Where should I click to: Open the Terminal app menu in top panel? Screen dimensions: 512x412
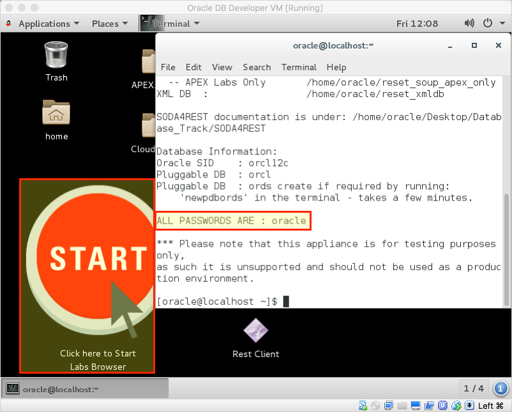tap(176, 24)
